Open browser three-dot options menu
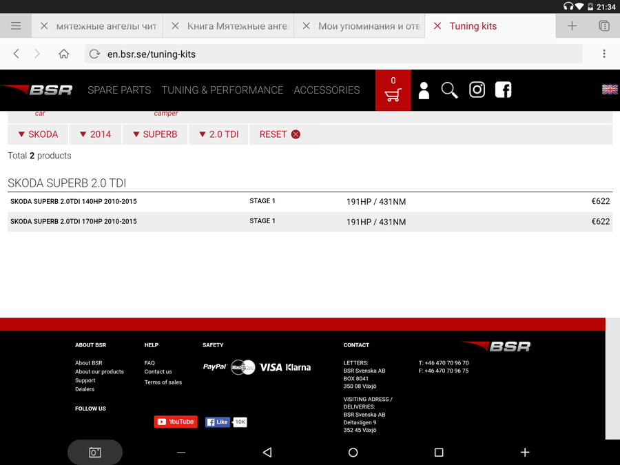This screenshot has width=620, height=465. pos(603,54)
